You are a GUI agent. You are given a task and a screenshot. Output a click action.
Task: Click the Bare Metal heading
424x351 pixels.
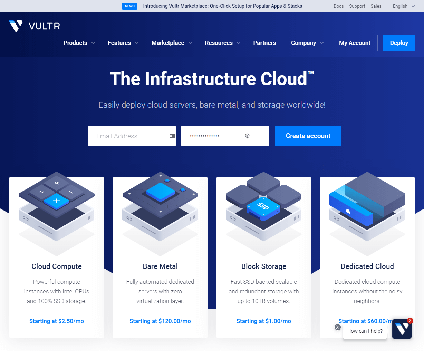pyautogui.click(x=160, y=266)
